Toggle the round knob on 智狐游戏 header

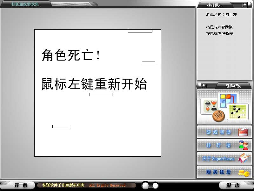204,86
